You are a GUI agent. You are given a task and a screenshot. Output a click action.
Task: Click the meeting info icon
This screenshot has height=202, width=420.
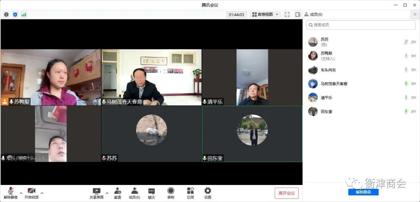tap(6, 14)
